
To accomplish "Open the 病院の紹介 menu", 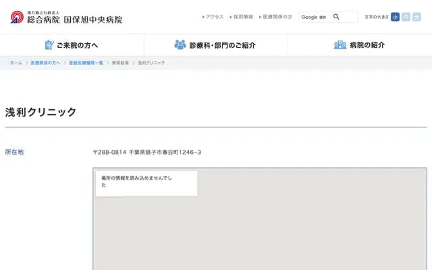I will click(360, 45).
